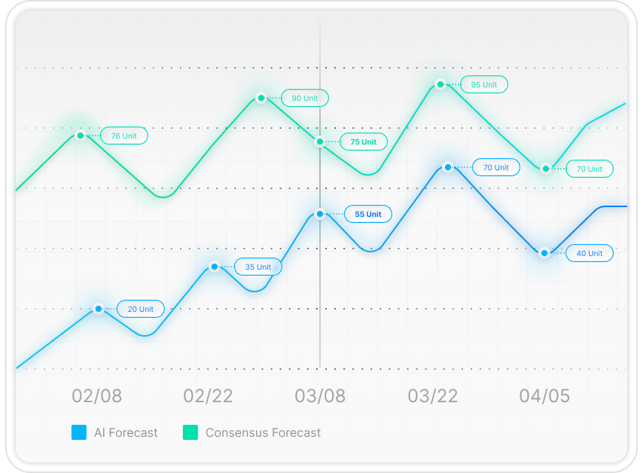This screenshot has width=643, height=473.
Task: Select the 02/22 date axis label
Action: tap(208, 395)
